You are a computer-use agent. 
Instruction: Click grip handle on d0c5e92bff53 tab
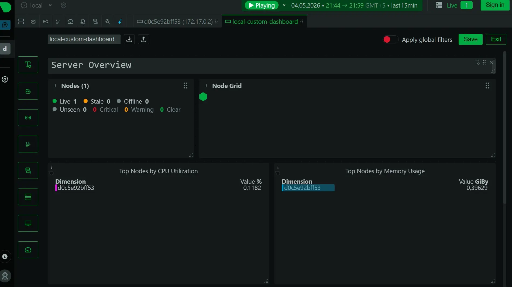click(x=216, y=22)
